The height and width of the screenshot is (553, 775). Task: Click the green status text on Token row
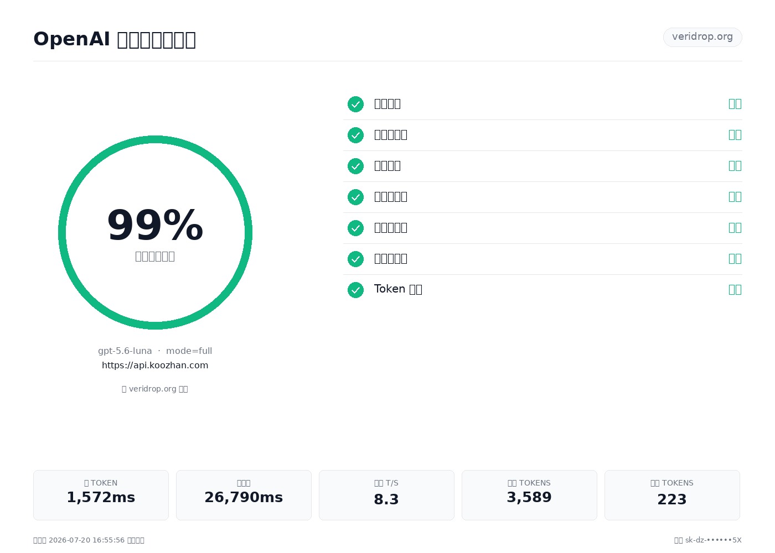point(735,289)
